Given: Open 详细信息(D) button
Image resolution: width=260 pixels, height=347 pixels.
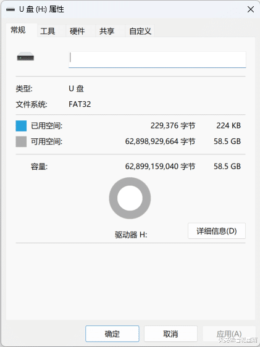Looking at the screenshot, I should 217,231.
